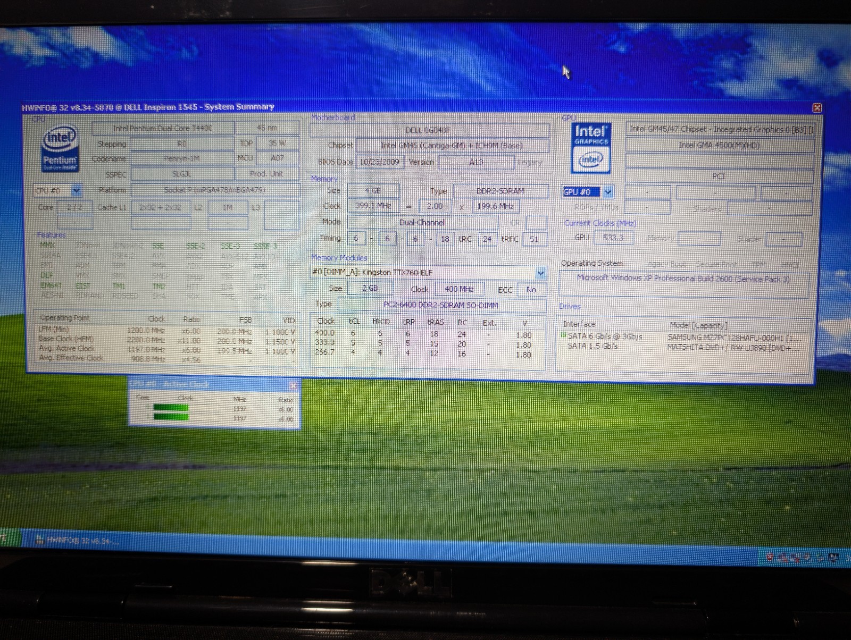Click the Core count field 2 / 2
851x640 pixels.
[75, 207]
